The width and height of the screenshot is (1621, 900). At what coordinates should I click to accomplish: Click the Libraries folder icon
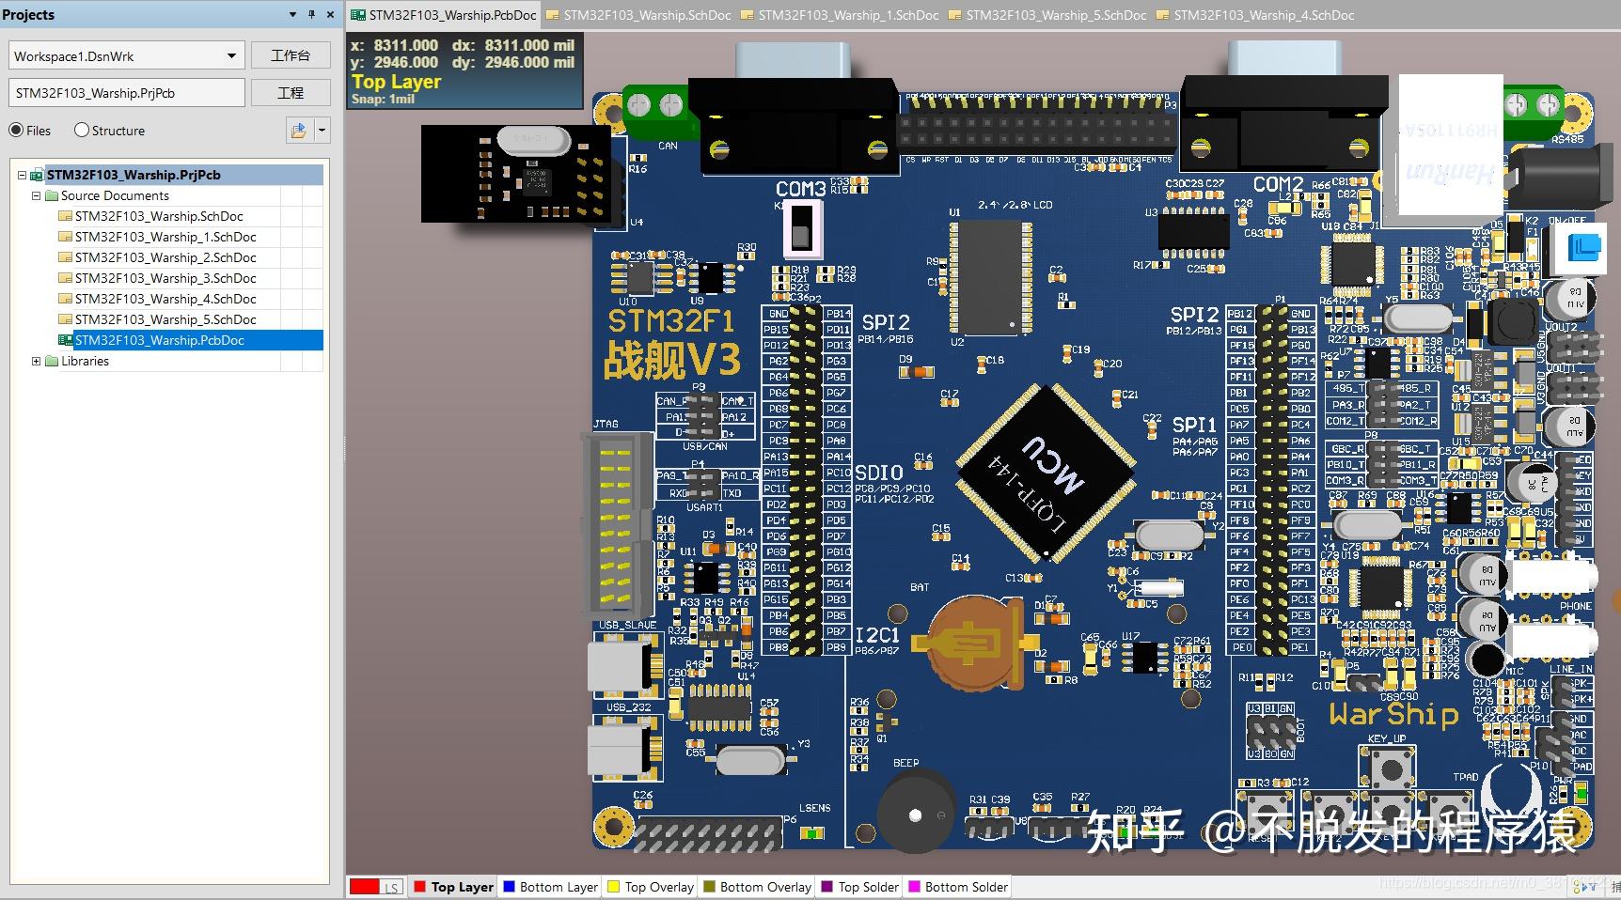[52, 361]
